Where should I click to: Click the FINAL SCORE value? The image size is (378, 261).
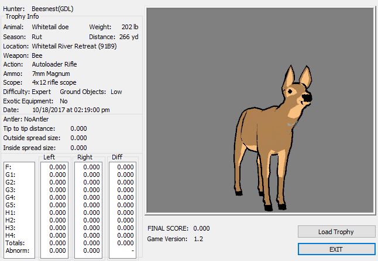coord(201,228)
